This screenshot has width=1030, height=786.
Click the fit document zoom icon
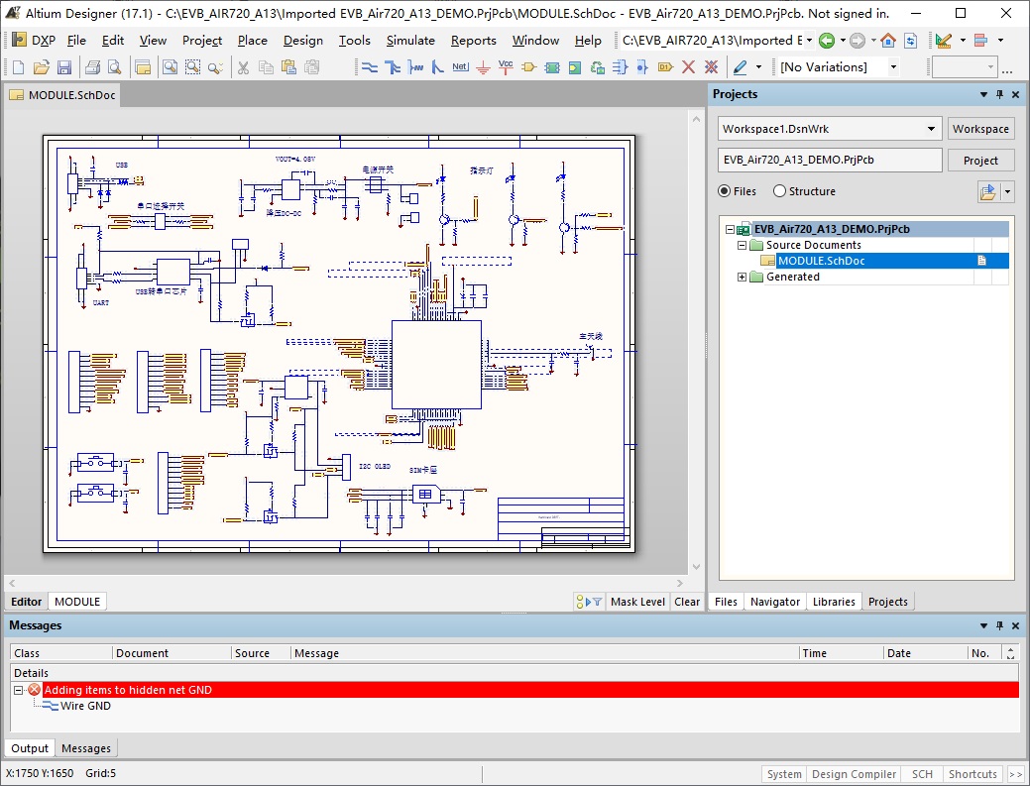point(171,67)
